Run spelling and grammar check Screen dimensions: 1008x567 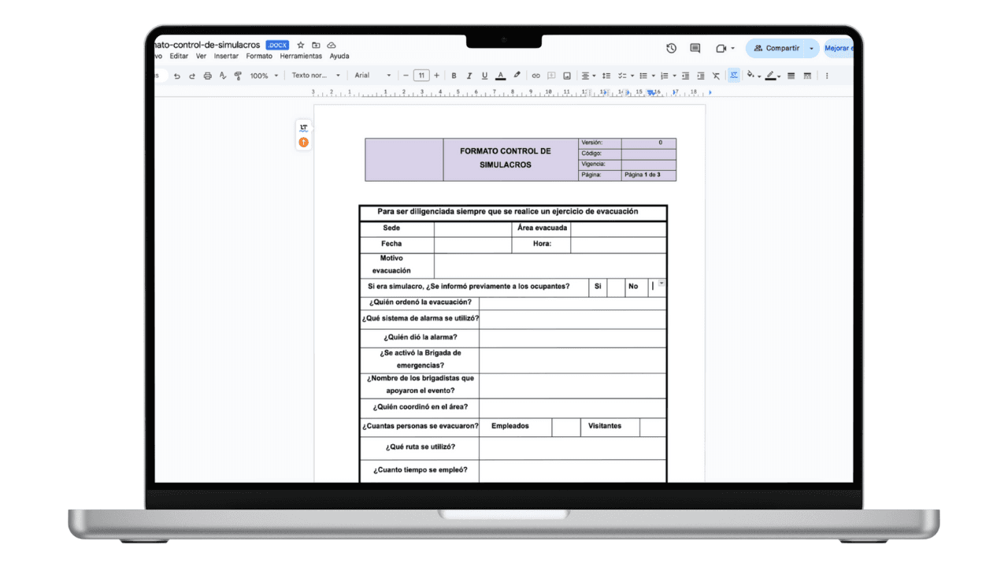(224, 75)
